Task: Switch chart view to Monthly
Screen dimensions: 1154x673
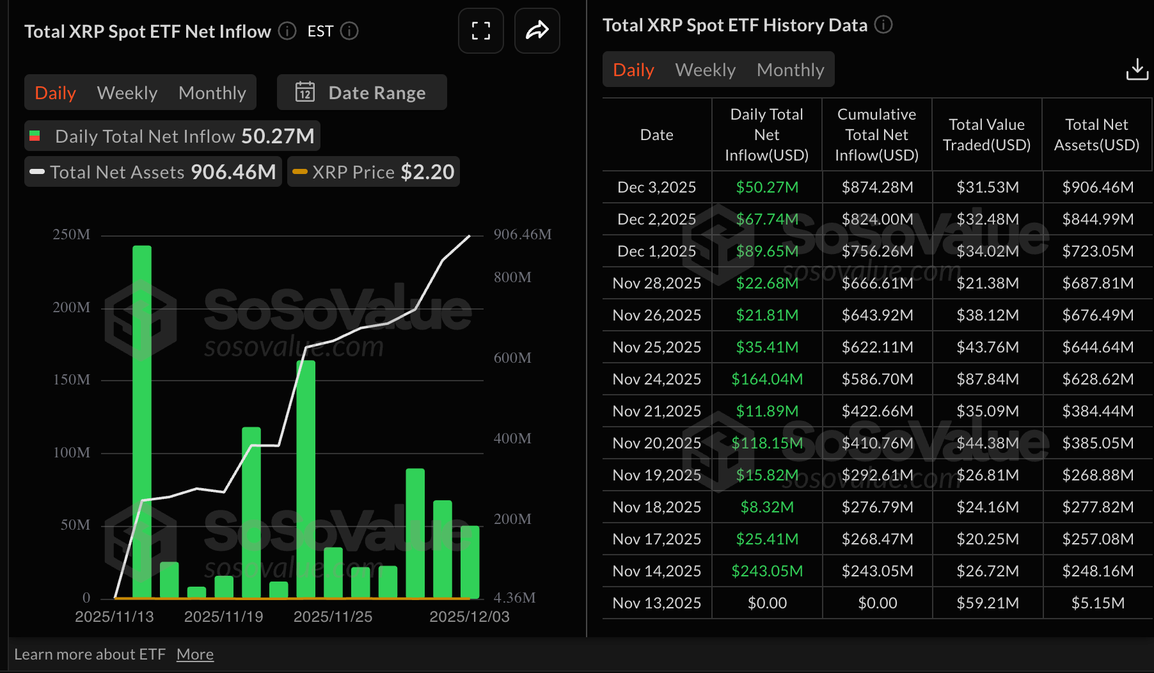Action: point(212,92)
